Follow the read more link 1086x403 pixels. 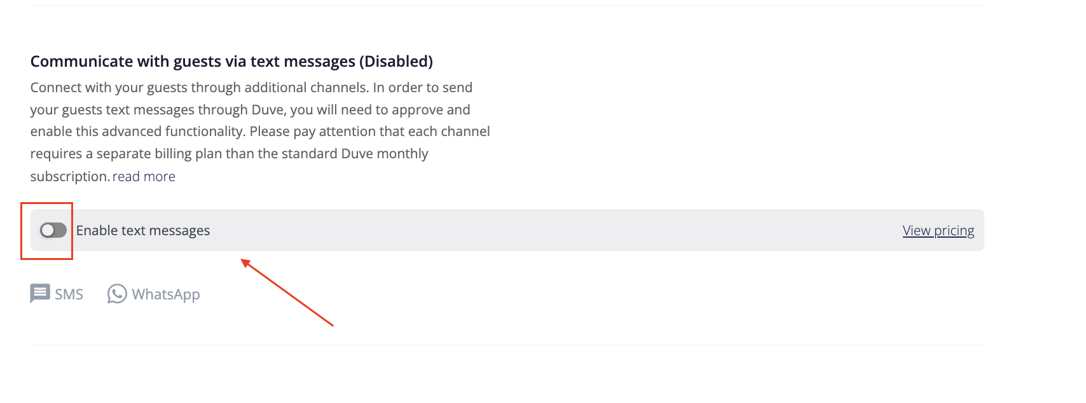coord(144,176)
